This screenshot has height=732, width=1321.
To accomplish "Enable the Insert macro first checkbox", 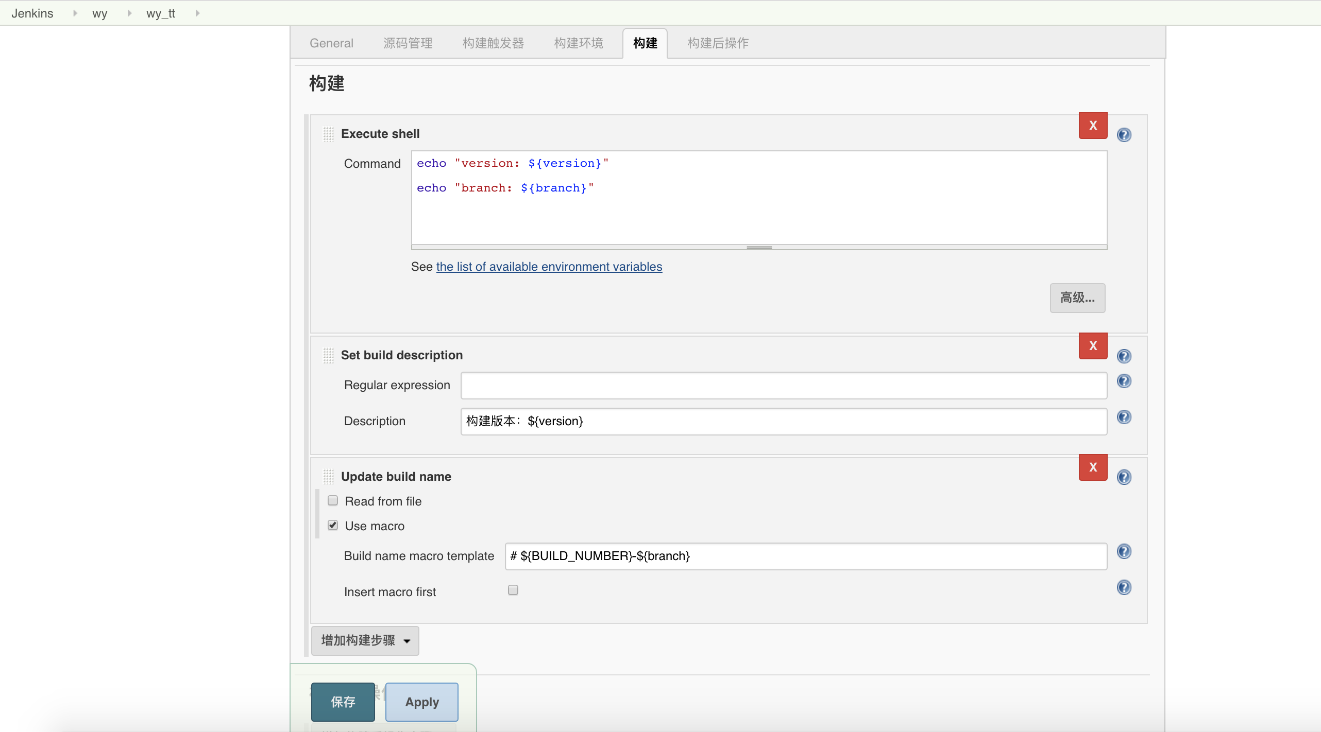I will click(513, 590).
